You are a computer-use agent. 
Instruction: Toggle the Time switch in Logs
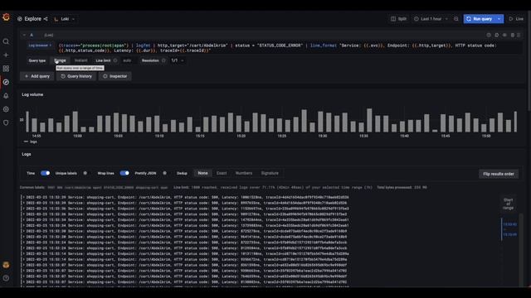[45, 173]
